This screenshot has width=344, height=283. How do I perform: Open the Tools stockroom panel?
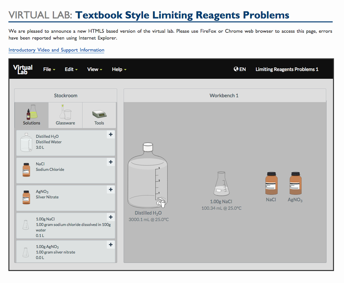coord(99,115)
